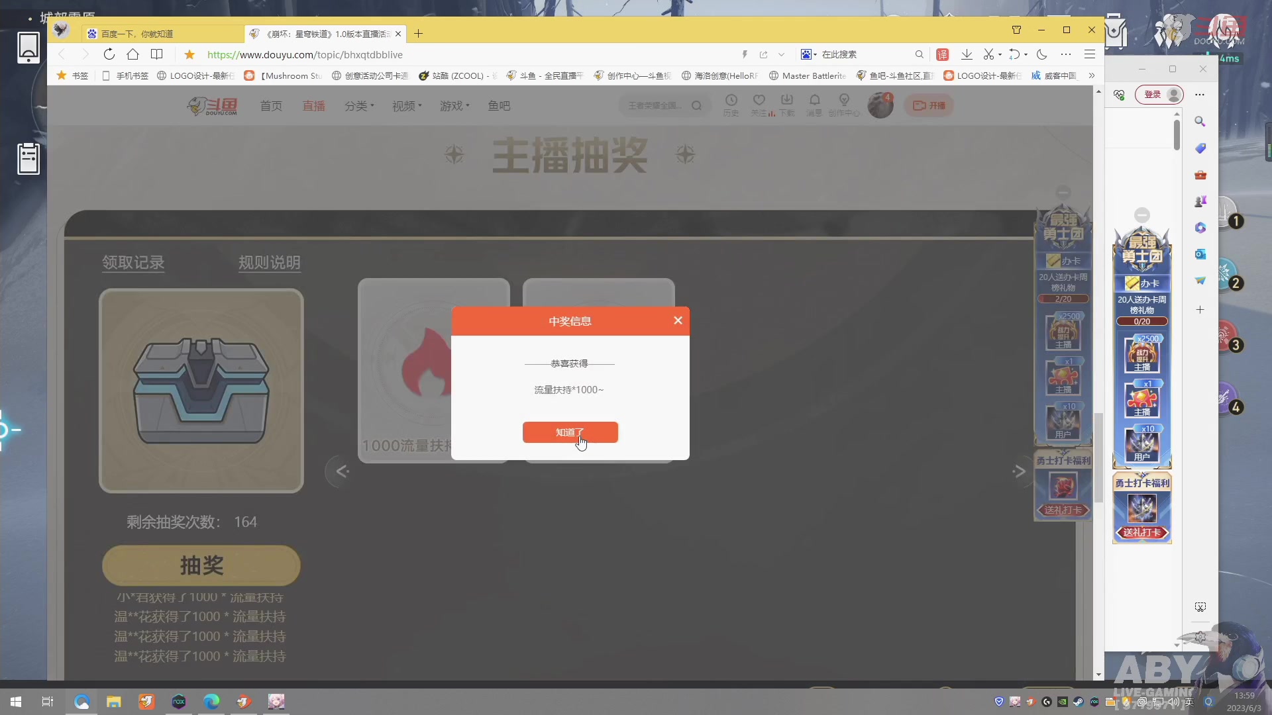
Task: Click the magnifier search icon in browser toolbar
Action: pos(919,54)
